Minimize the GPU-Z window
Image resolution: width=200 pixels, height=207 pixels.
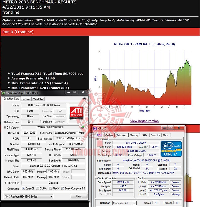tap(69, 92)
